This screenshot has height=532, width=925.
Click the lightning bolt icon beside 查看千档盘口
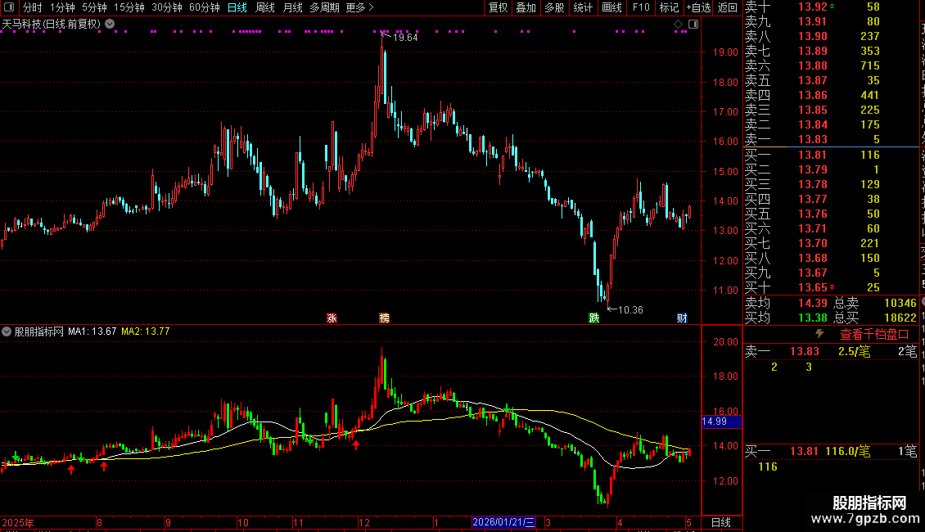[x=819, y=334]
